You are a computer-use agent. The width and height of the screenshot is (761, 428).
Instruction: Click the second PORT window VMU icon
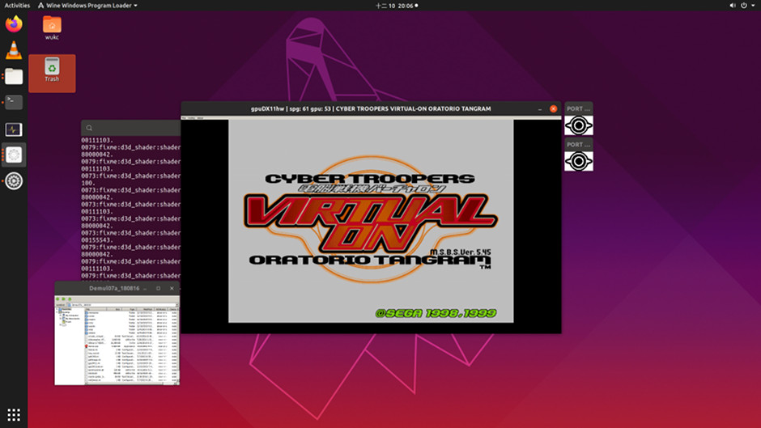tap(579, 161)
